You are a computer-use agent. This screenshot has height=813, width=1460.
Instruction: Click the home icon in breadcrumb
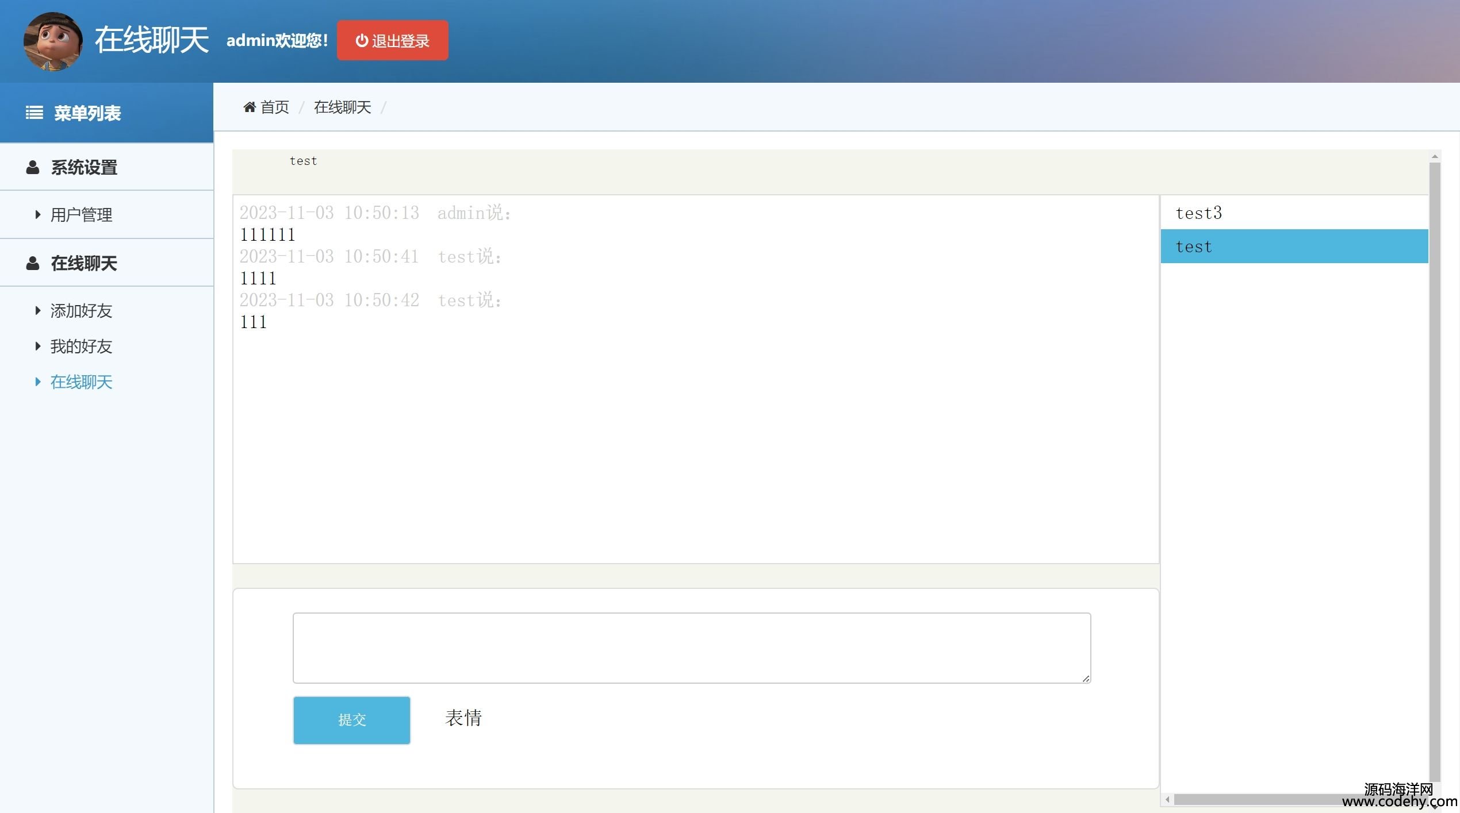pos(250,107)
